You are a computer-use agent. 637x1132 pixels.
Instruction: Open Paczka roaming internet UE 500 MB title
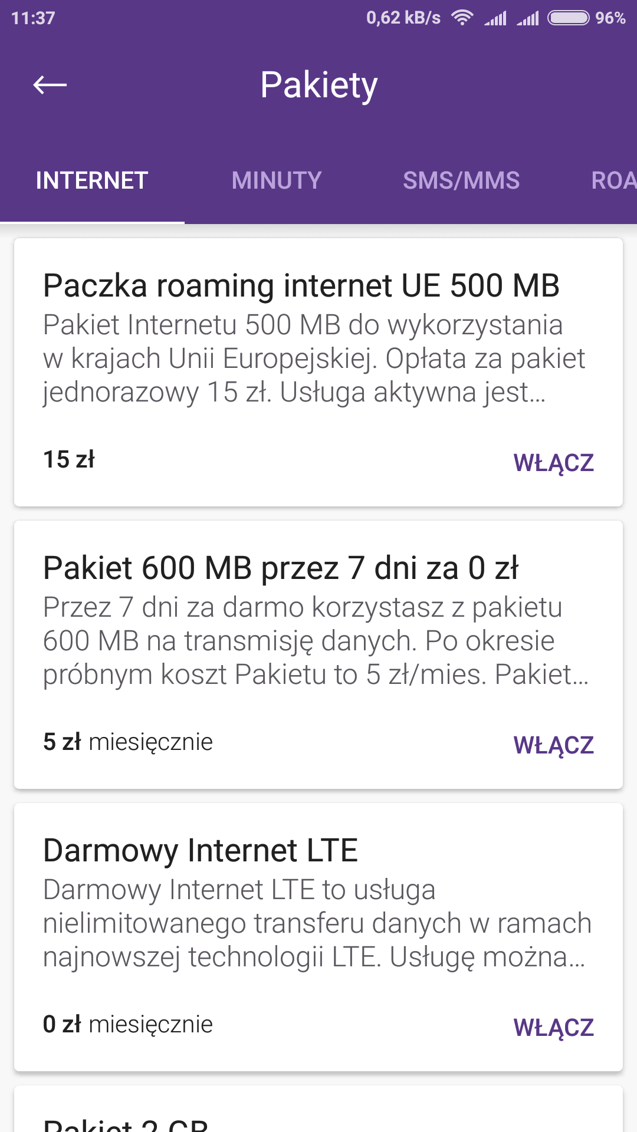[x=301, y=286]
